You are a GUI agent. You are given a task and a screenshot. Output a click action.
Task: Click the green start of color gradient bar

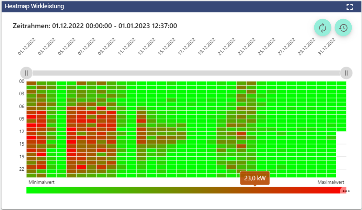click(31, 190)
